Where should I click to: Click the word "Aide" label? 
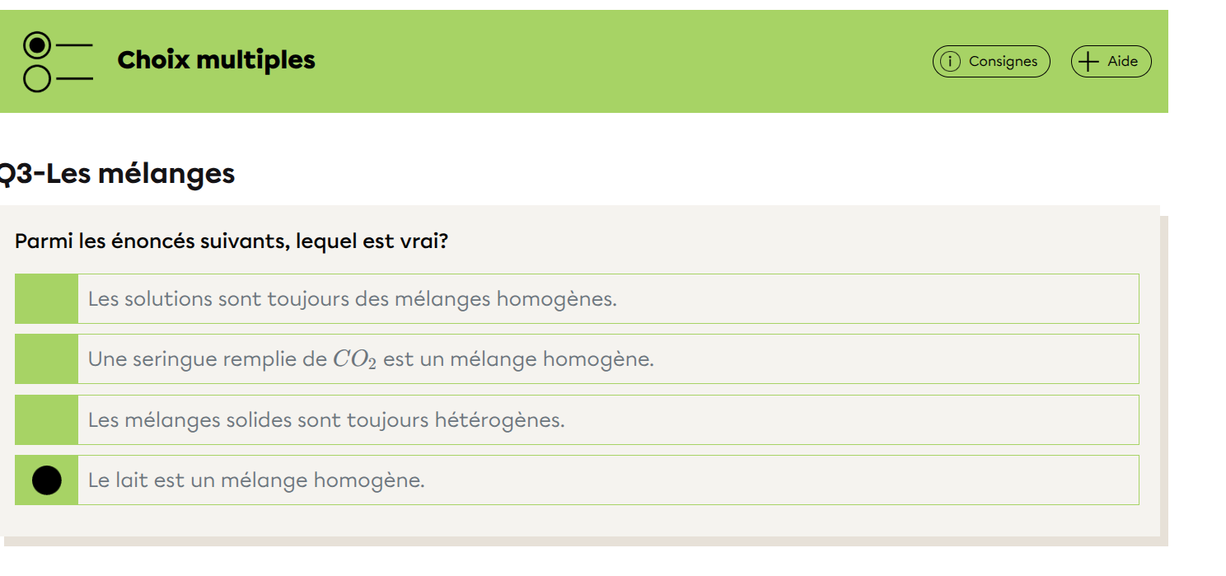1122,62
